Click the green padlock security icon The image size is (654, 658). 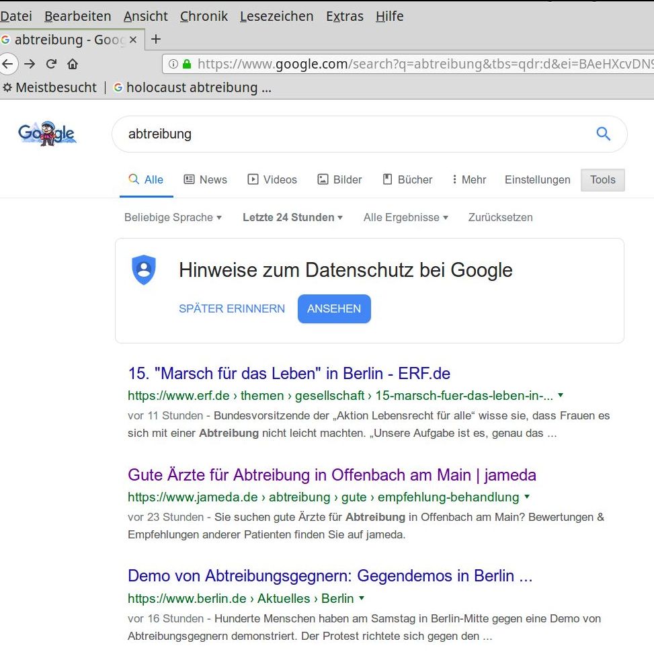pos(187,64)
